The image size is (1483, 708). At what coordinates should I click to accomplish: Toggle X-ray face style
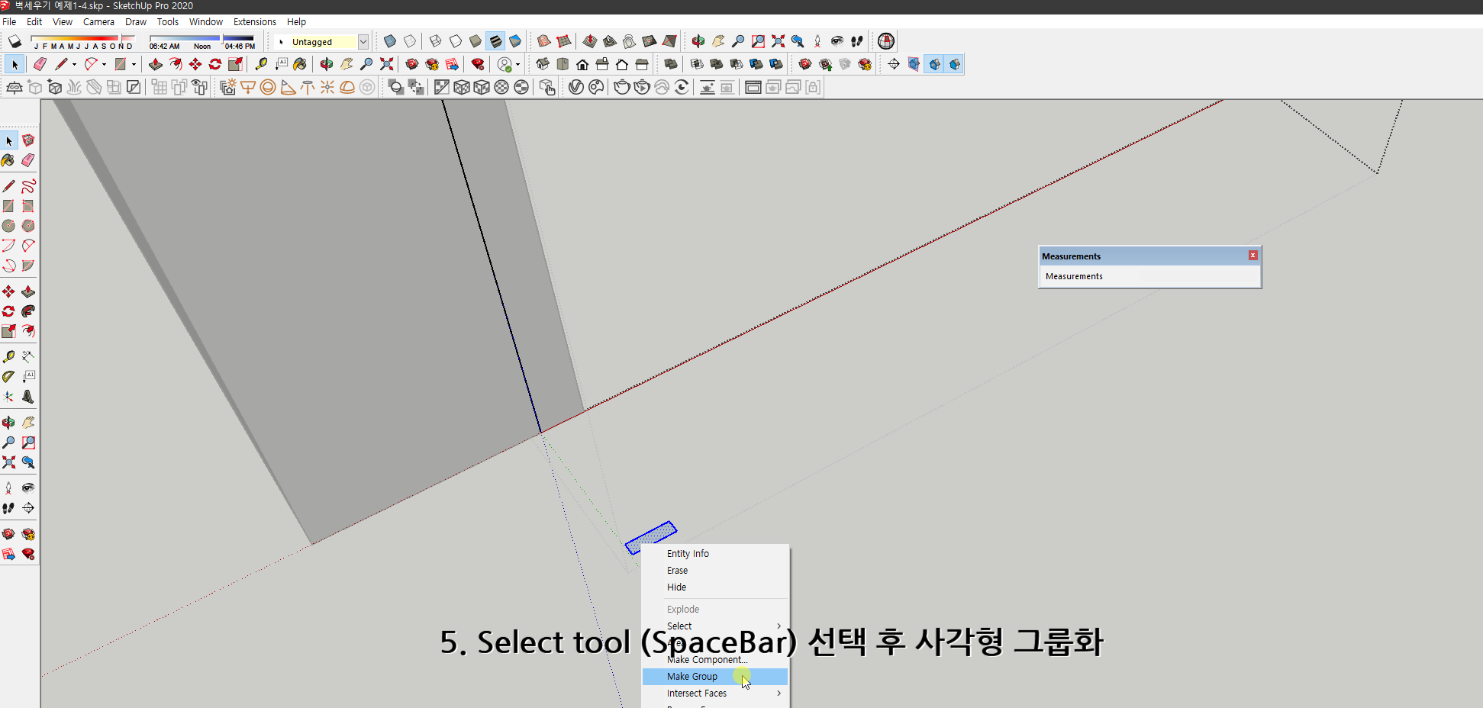[x=389, y=41]
